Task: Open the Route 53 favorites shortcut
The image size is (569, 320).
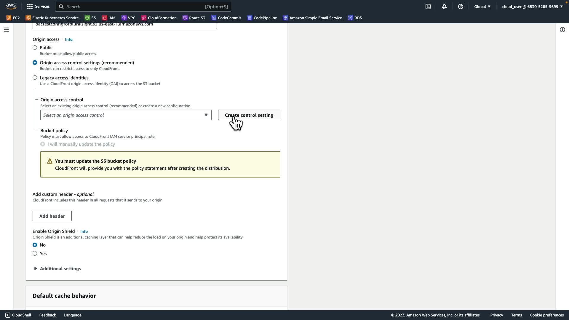Action: tap(194, 18)
